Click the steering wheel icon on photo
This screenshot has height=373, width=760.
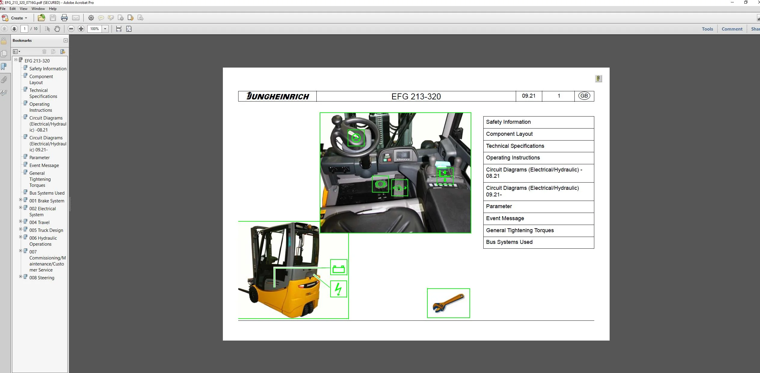pos(356,138)
